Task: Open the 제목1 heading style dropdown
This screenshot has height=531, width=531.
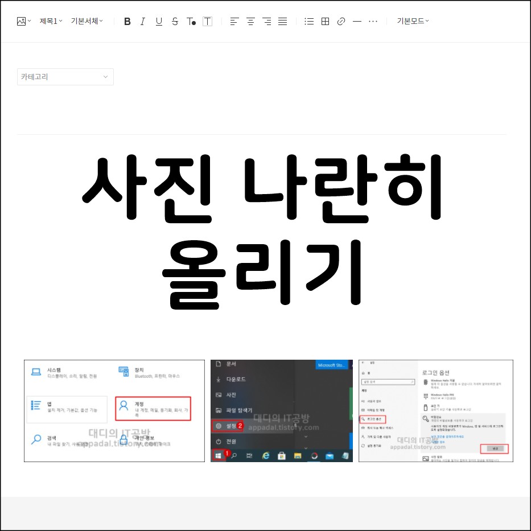Action: pyautogui.click(x=50, y=21)
